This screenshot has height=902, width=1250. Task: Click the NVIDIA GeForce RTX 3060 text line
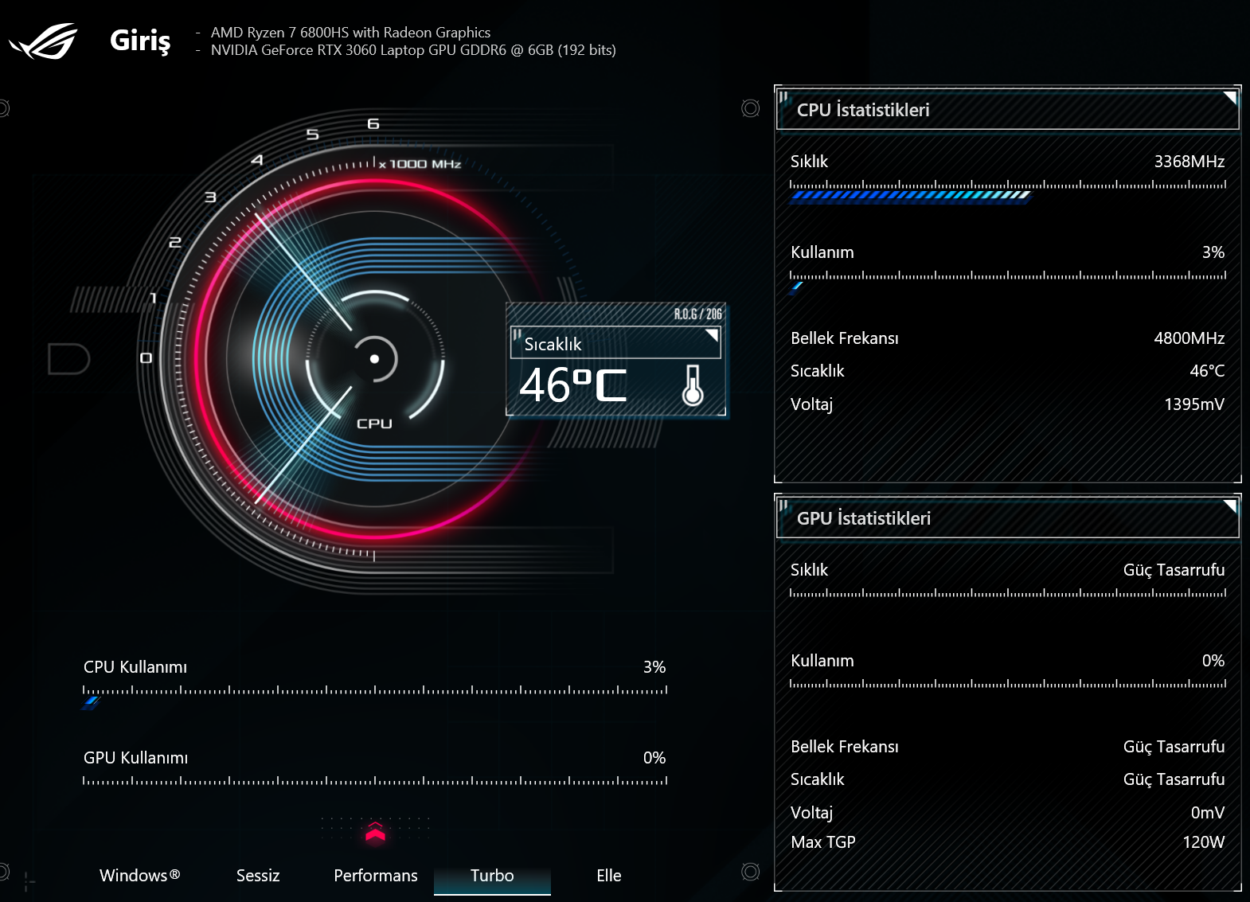(x=413, y=50)
